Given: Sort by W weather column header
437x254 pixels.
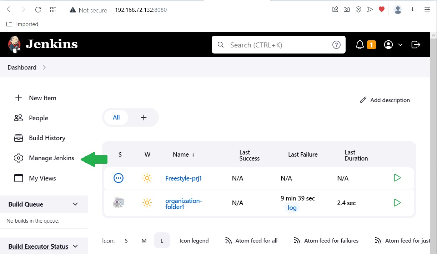Looking at the screenshot, I should pyautogui.click(x=147, y=154).
